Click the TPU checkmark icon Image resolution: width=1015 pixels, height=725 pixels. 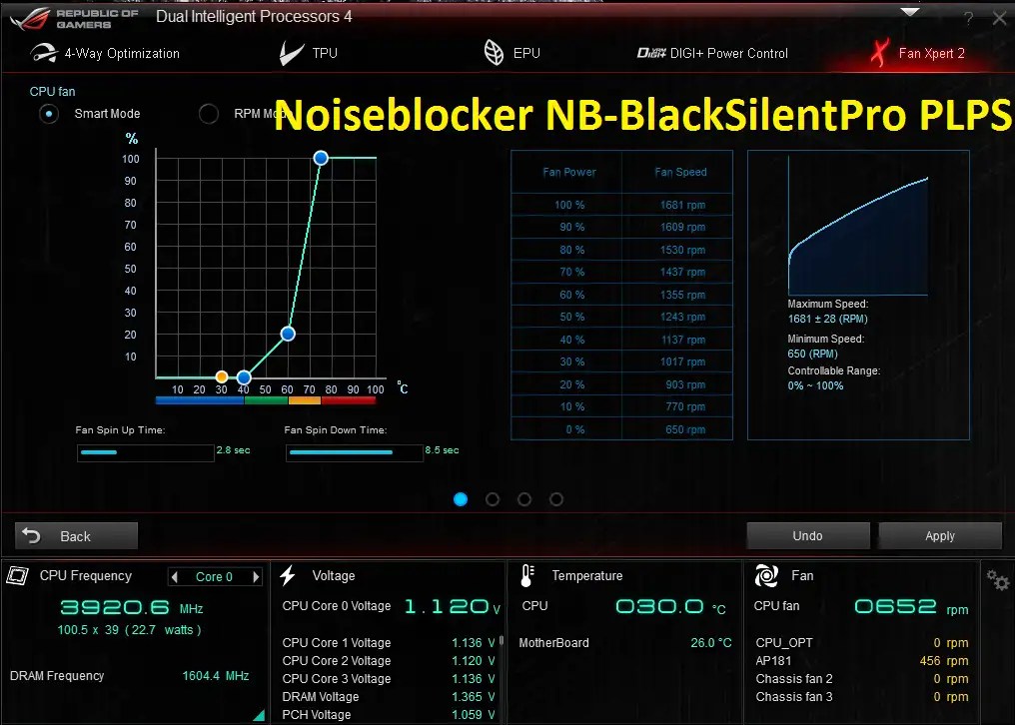pyautogui.click(x=291, y=53)
